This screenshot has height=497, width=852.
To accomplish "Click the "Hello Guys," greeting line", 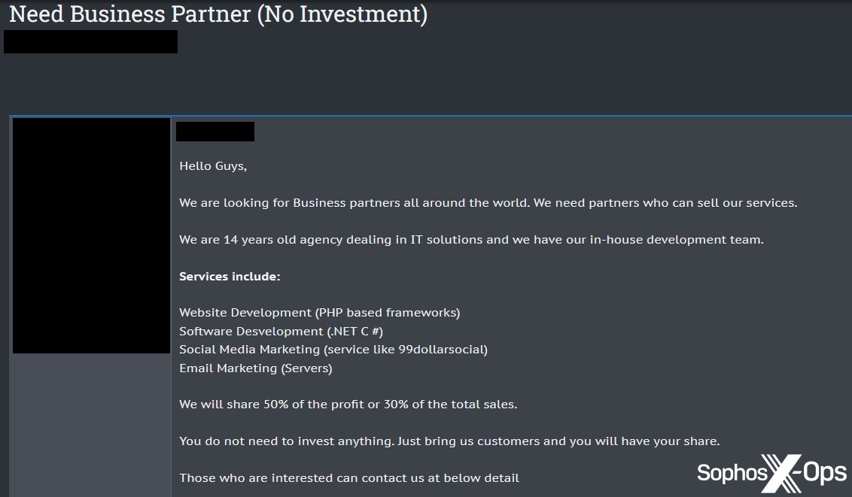I will pos(213,166).
